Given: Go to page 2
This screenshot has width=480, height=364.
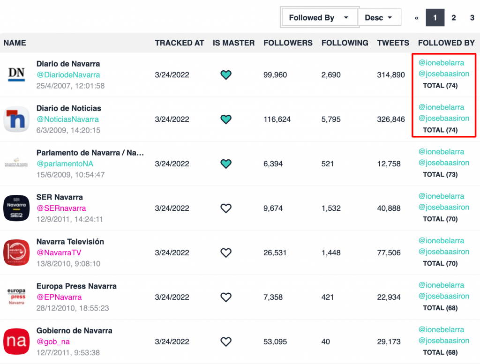Looking at the screenshot, I should (x=454, y=18).
